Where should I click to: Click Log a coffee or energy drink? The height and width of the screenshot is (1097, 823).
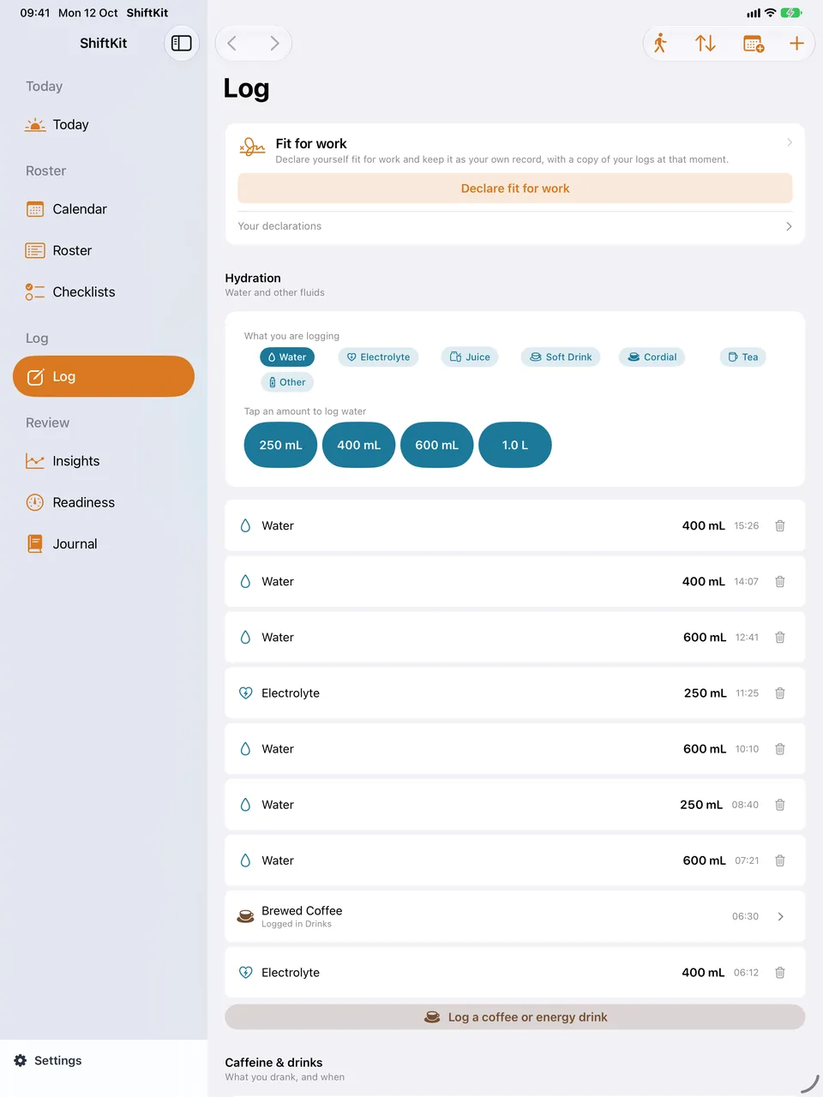515,1017
